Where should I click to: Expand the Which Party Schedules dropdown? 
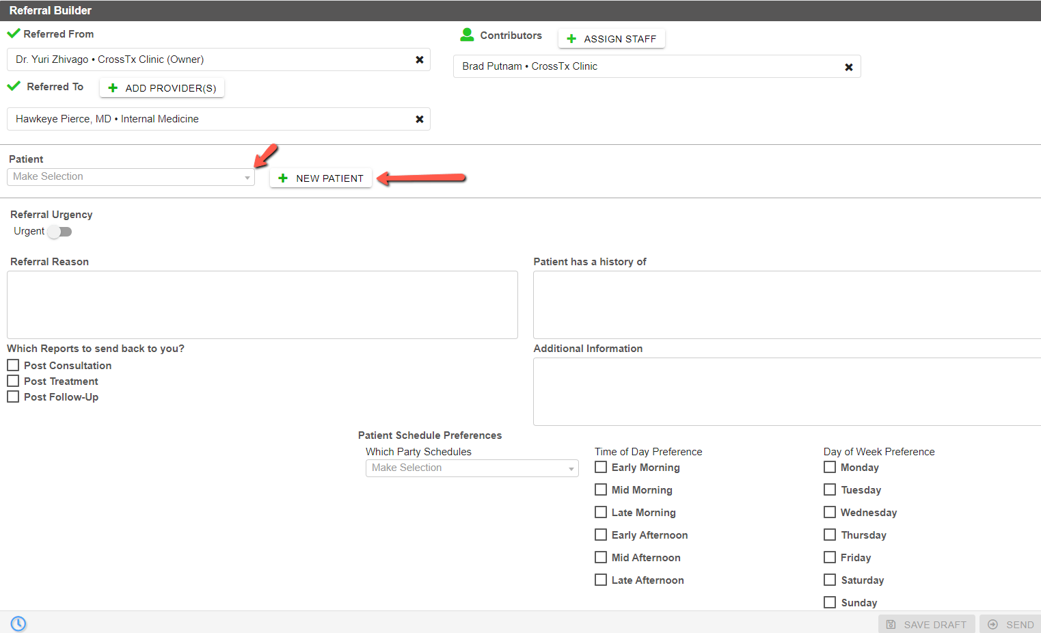(472, 468)
